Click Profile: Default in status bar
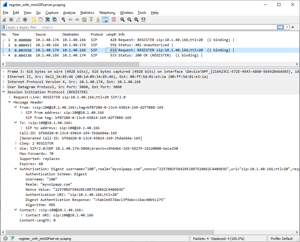Screen dimensions: 300x242 click(282, 239)
